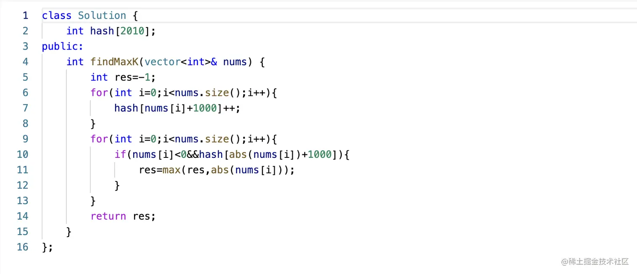Screen dimensions: 637x274
Task: Click the 'public:' keyword
Action: [63, 47]
